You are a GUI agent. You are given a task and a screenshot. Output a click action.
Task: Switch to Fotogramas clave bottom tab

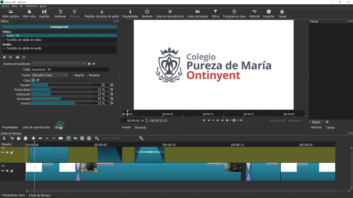pyautogui.click(x=13, y=195)
